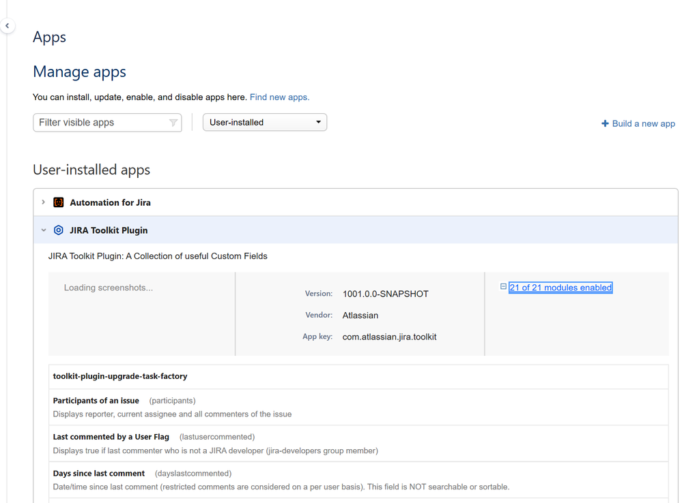Click the (participants) module key text
The image size is (682, 503).
point(172,401)
